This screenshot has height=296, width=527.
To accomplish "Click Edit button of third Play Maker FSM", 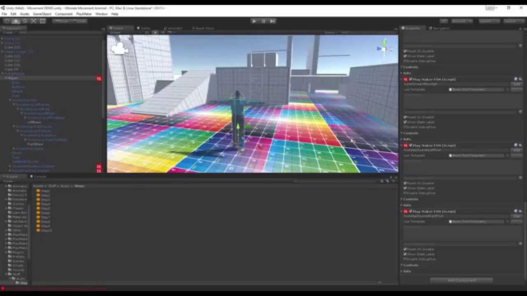I will 516,216.
